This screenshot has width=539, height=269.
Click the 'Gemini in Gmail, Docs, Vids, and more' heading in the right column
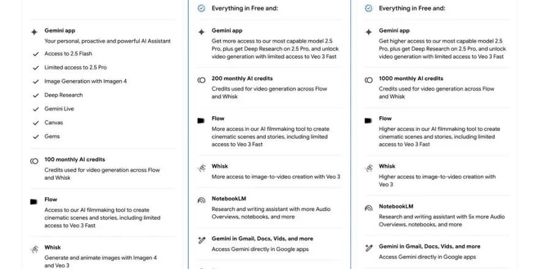coord(429,246)
